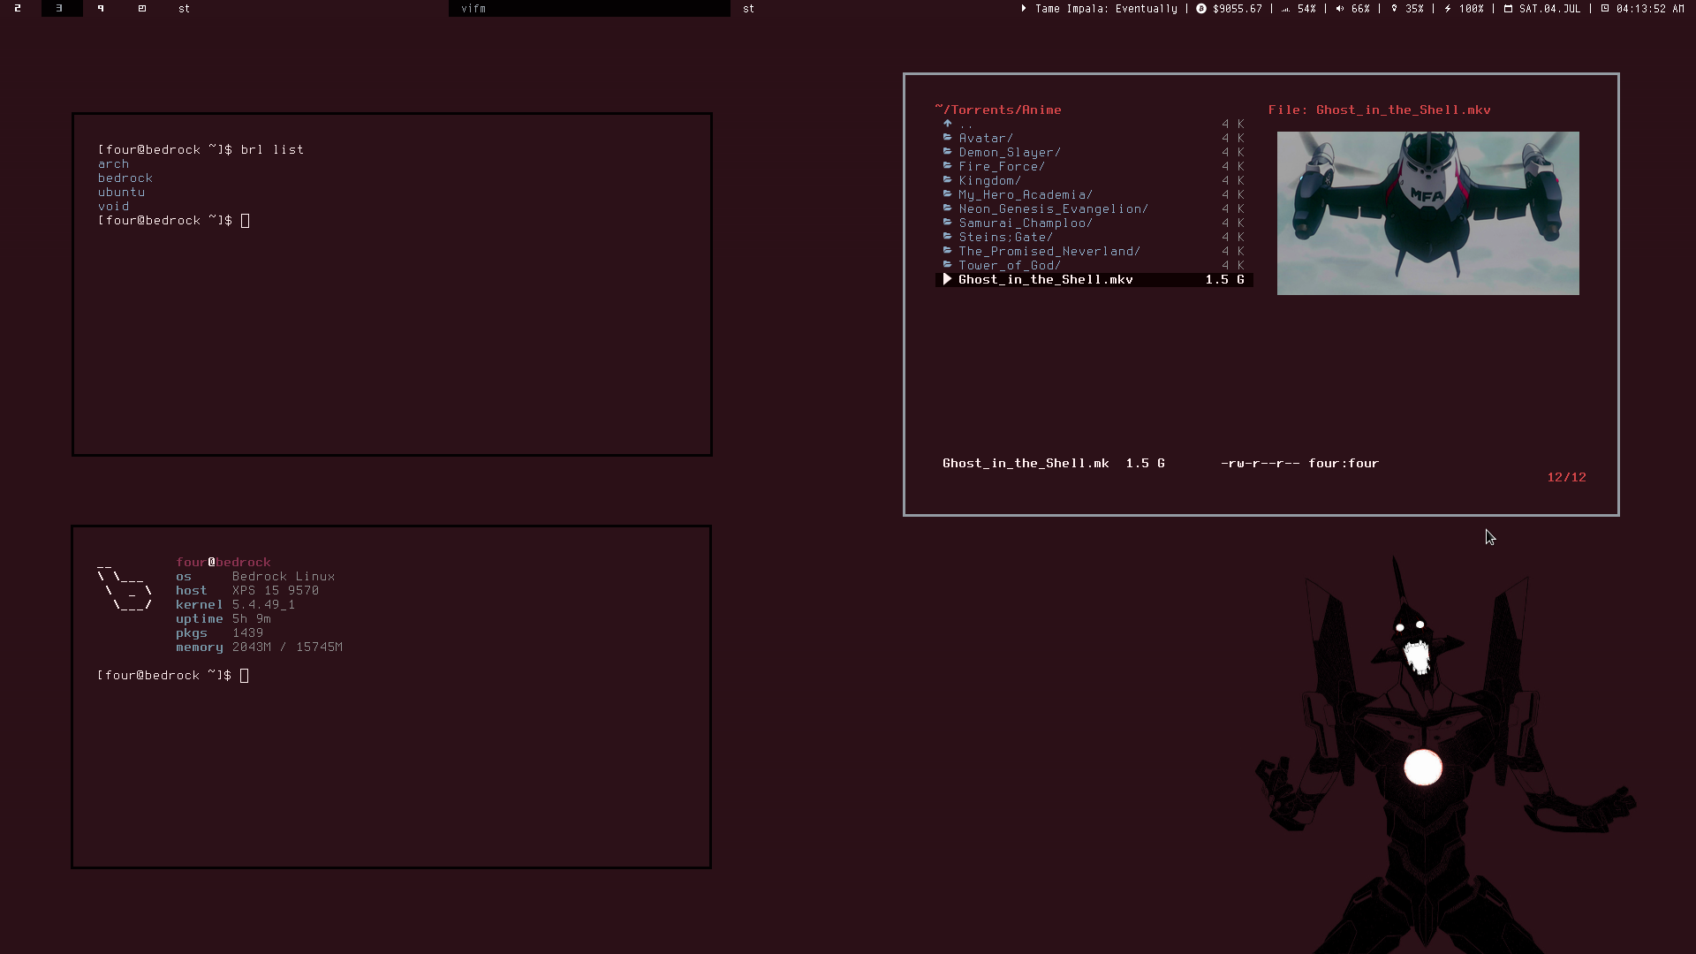Click the battery lightning bolt icon

click(1448, 9)
